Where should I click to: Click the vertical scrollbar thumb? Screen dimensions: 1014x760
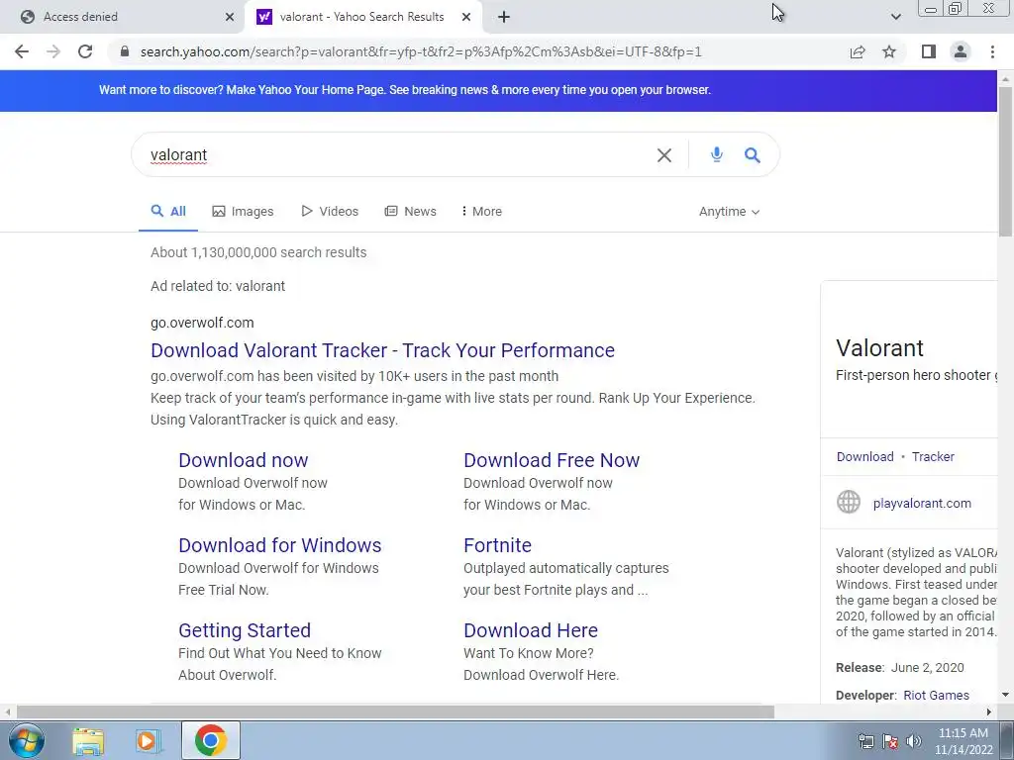coord(1006,161)
